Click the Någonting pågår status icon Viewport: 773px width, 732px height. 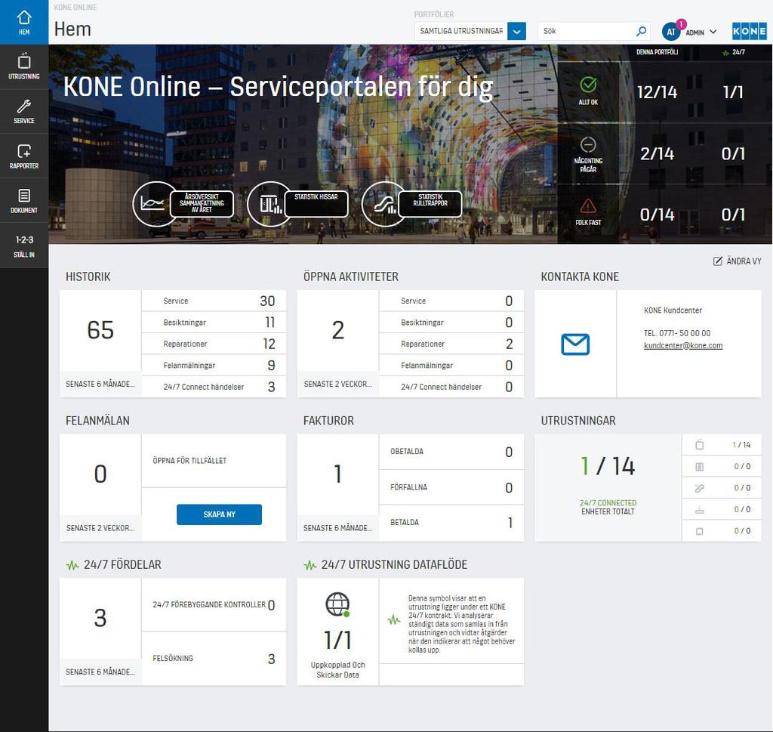tap(587, 144)
